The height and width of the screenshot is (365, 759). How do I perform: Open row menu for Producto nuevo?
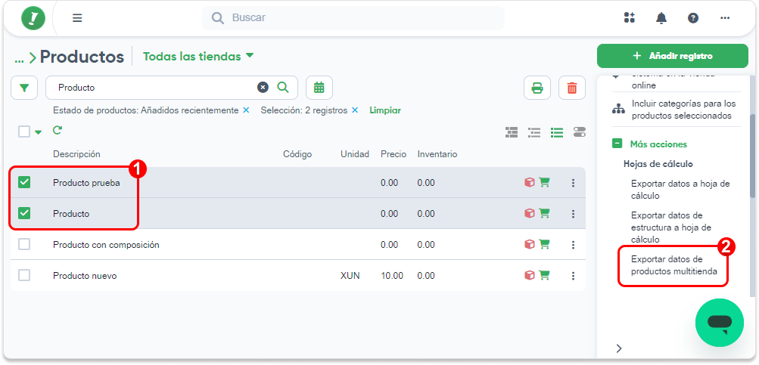(x=573, y=276)
